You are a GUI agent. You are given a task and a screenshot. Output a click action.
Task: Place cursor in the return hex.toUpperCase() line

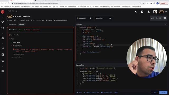[x=91, y=52]
